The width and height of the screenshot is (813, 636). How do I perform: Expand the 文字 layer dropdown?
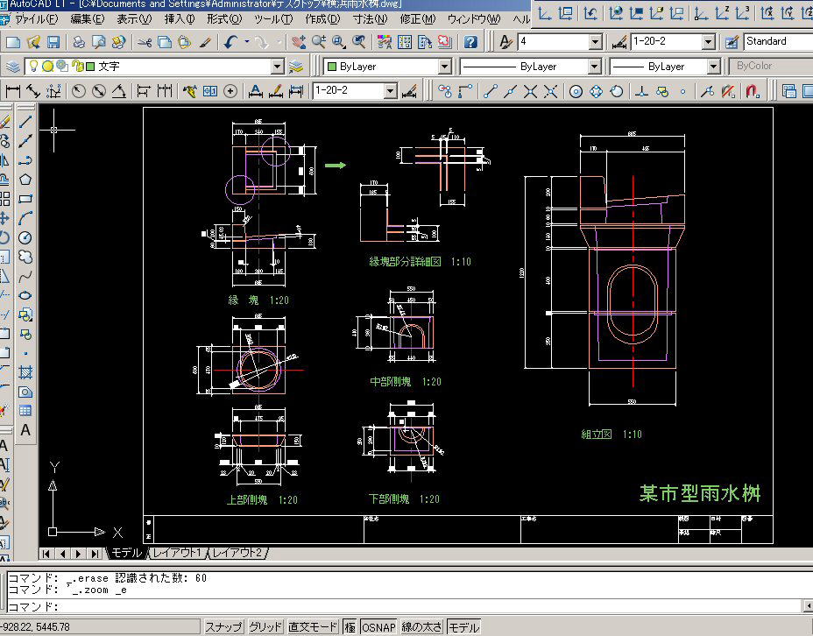(278, 67)
